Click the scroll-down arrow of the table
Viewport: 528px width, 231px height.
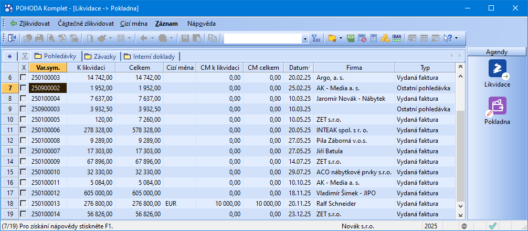[460, 206]
